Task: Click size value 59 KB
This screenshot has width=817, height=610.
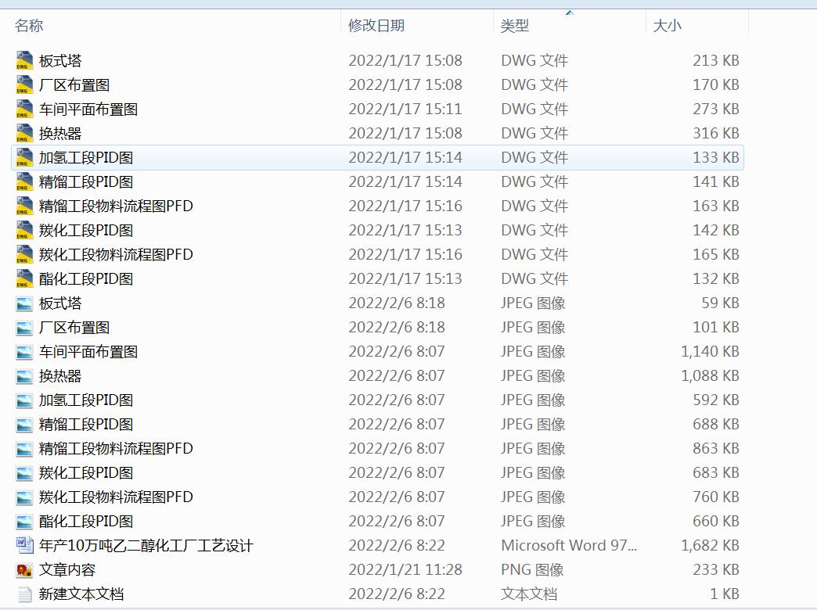Action: click(x=720, y=303)
